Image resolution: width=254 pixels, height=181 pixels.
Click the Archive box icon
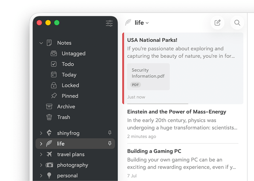coord(49,107)
